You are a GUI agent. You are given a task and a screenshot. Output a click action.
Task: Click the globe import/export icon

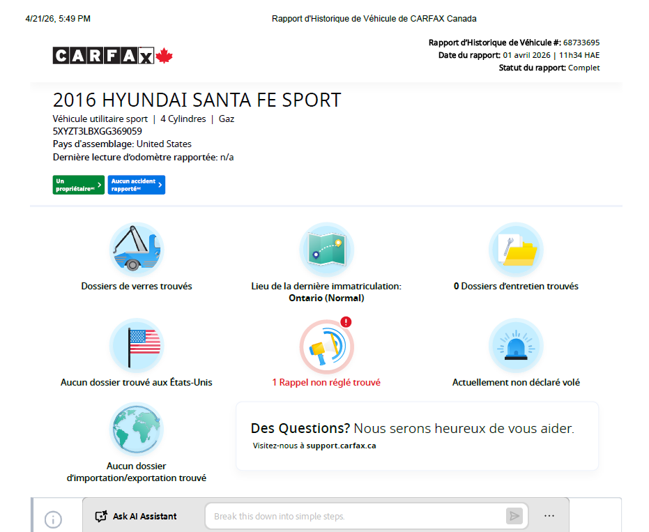pyautogui.click(x=136, y=429)
